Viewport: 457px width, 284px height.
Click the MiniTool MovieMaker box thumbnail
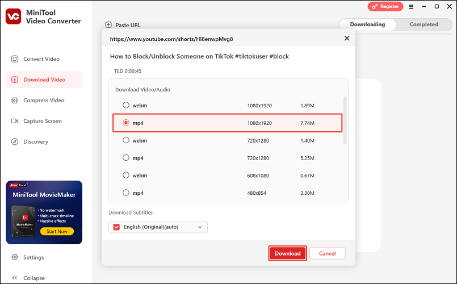click(x=23, y=222)
